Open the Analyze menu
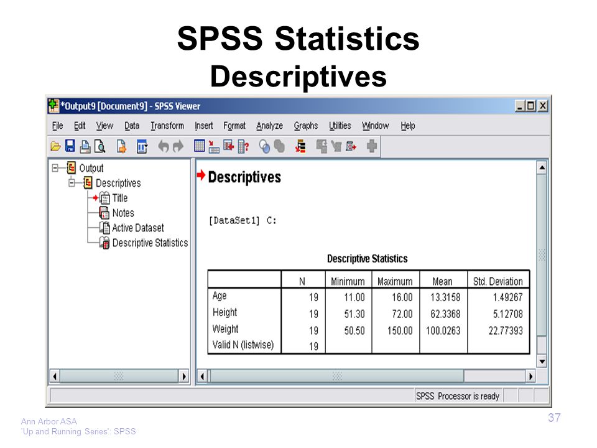This screenshot has height=448, width=597. pos(269,126)
